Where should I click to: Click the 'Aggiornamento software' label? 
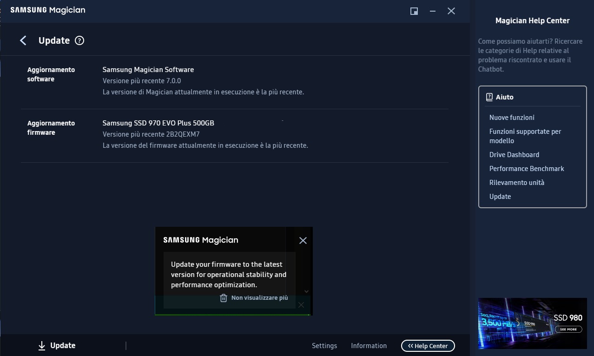click(x=51, y=74)
